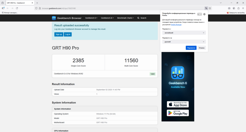Bookmark this page with the star icon
Screen dimensions: 246x132
210,8
